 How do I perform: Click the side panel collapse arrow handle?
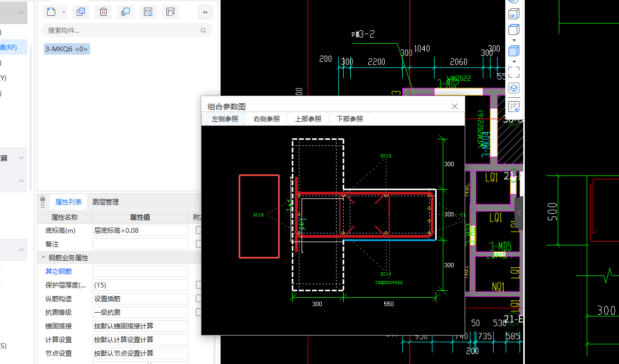[x=519, y=213]
